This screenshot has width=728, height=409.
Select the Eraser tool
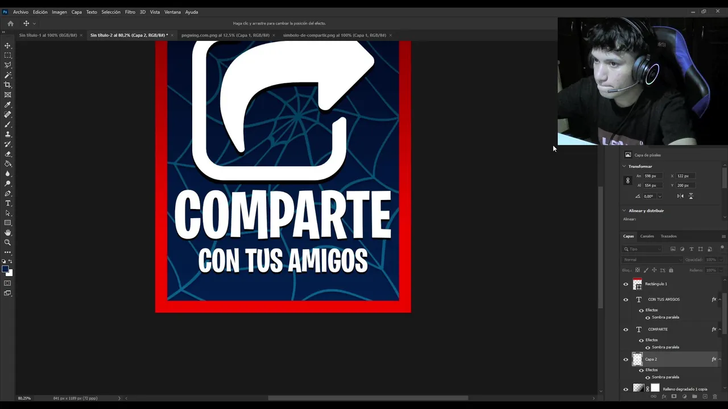[7, 154]
